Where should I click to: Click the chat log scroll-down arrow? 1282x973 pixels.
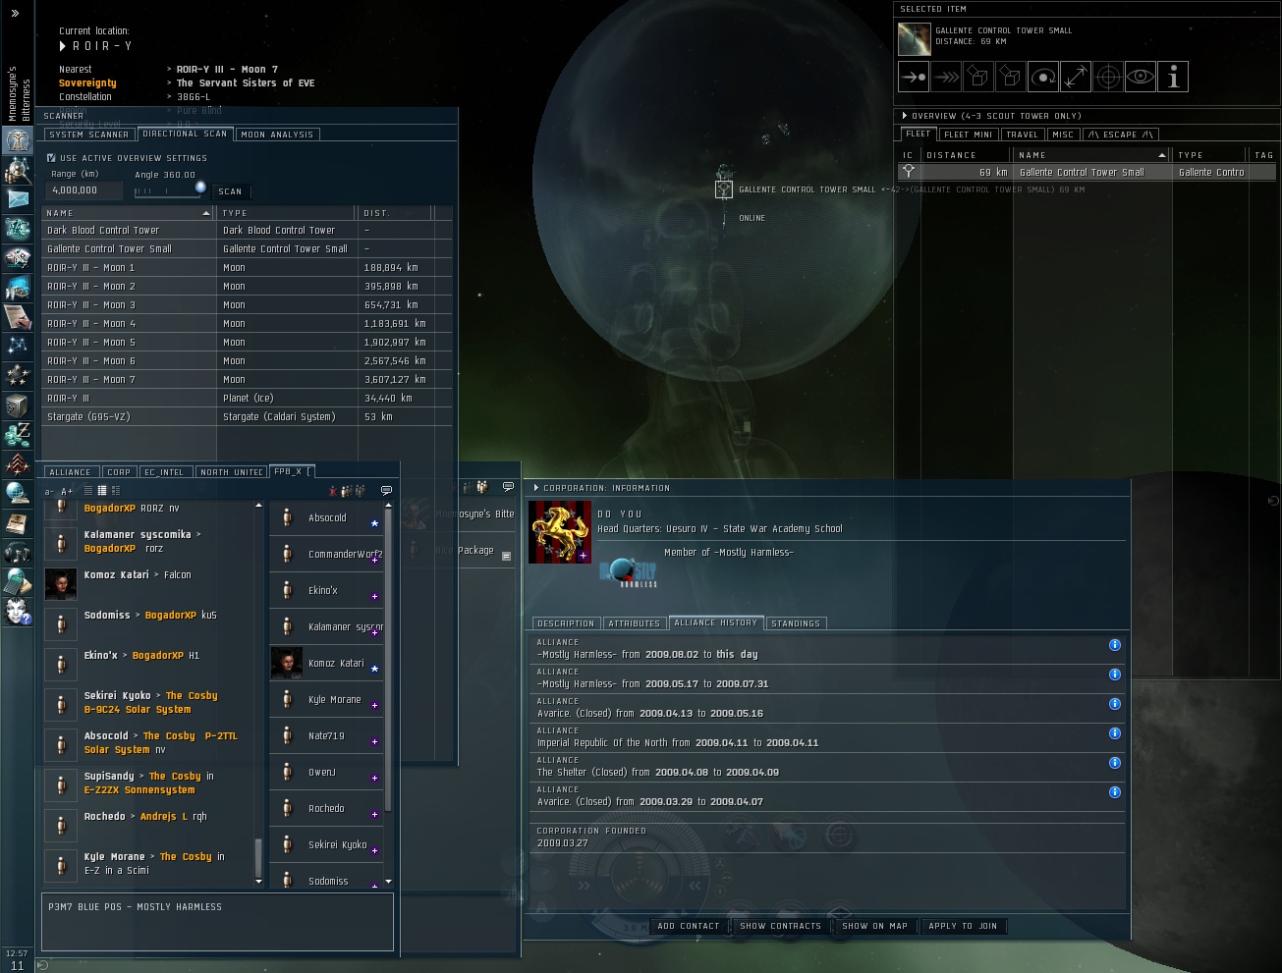pos(259,881)
